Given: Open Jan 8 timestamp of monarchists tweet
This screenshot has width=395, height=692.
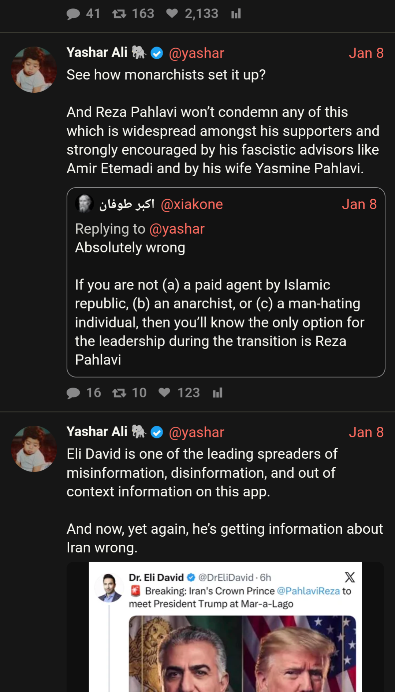Looking at the screenshot, I should pyautogui.click(x=366, y=53).
